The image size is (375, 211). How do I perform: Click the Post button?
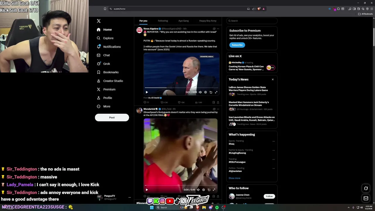112,118
